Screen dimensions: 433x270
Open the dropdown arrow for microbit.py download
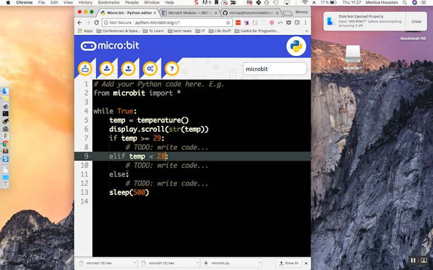[260, 263]
